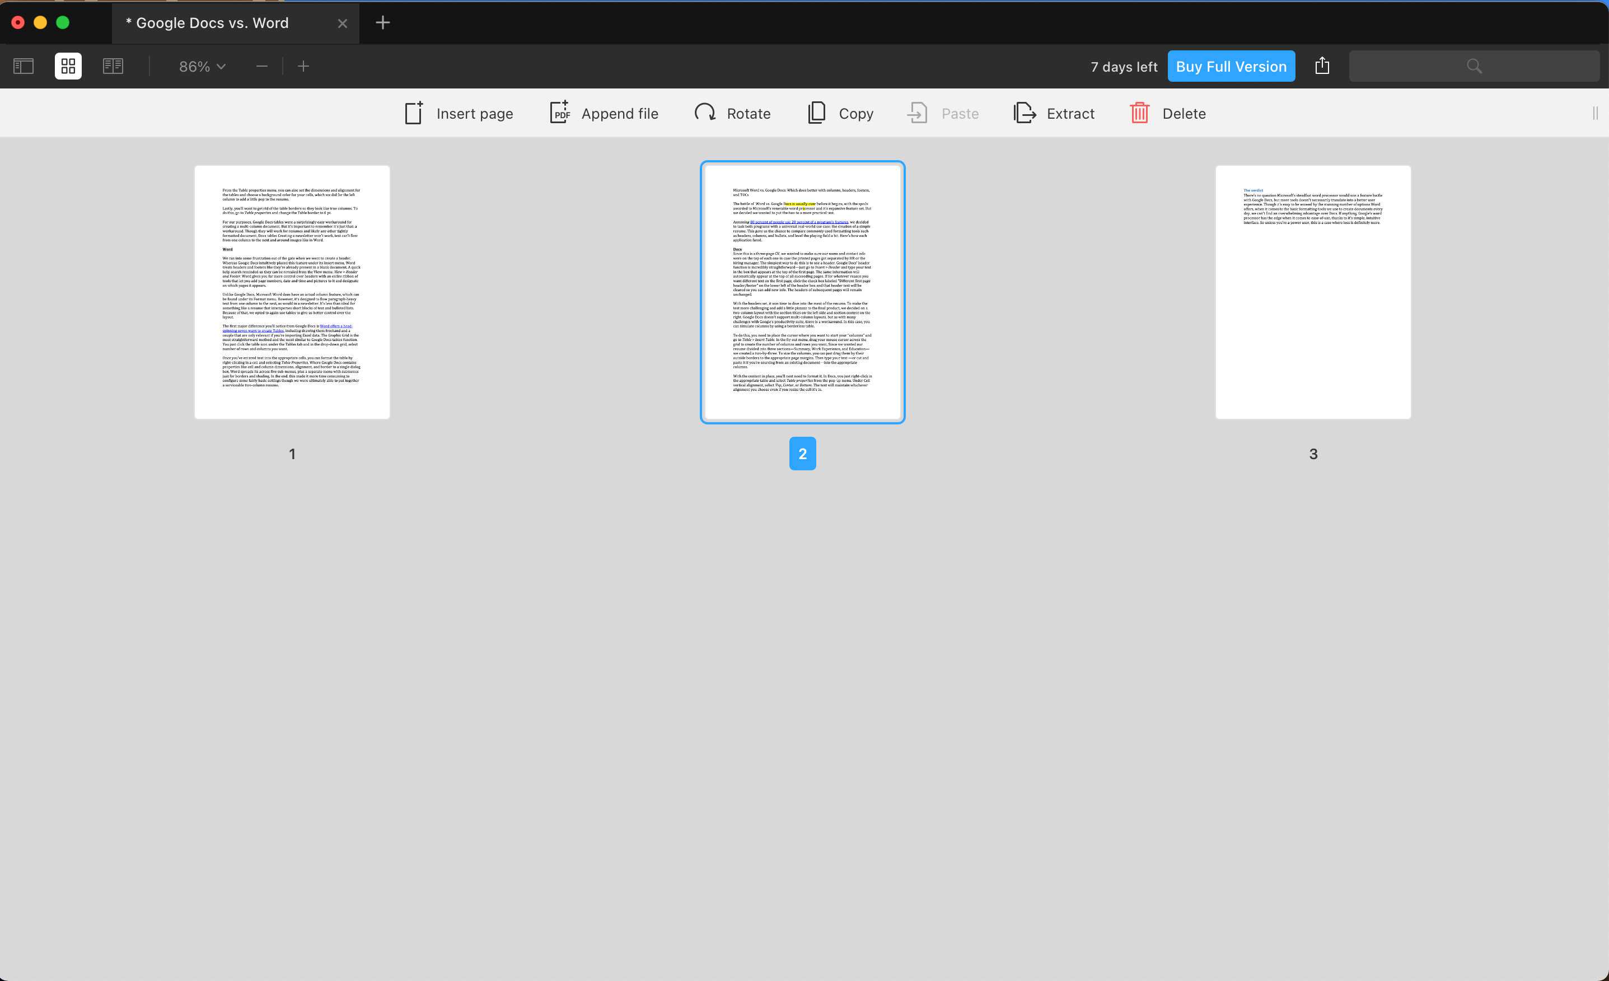Open the share export icon
The image size is (1609, 981).
(x=1322, y=66)
